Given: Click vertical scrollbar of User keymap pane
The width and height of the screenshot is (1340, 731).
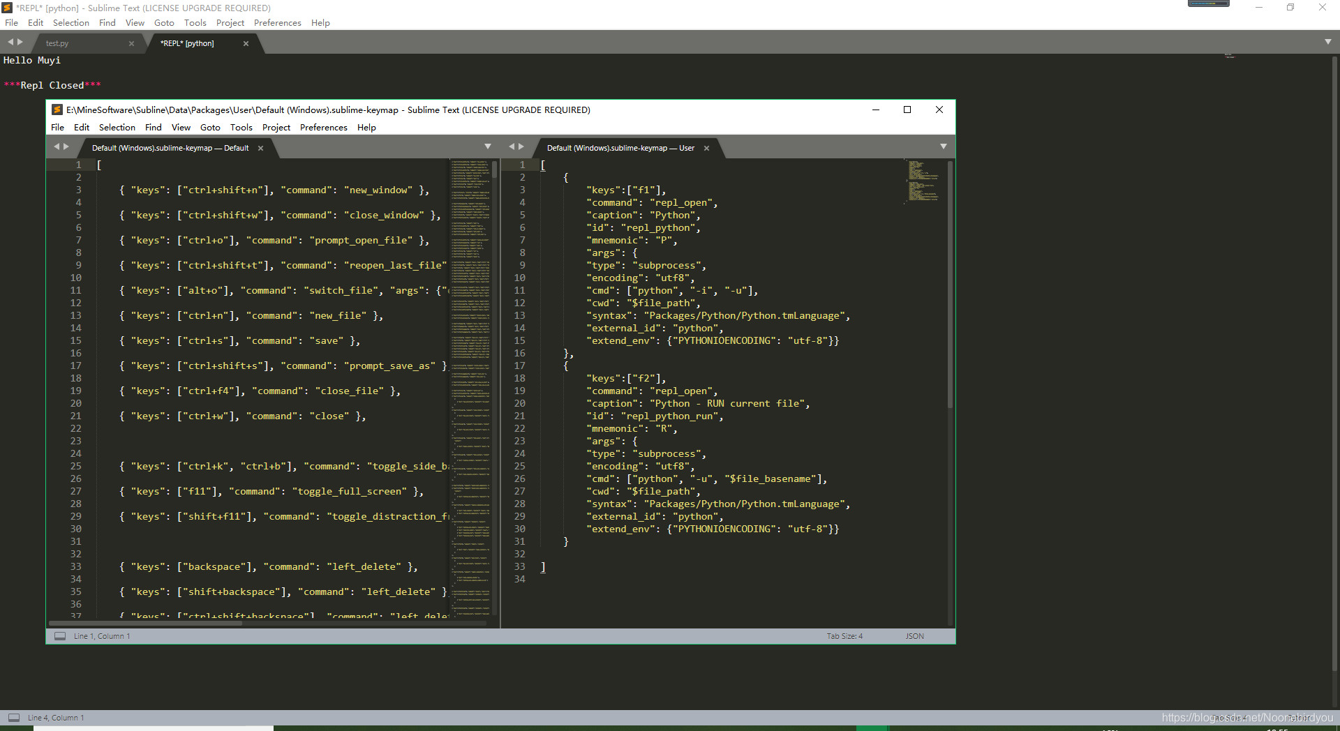Looking at the screenshot, I should click(950, 285).
